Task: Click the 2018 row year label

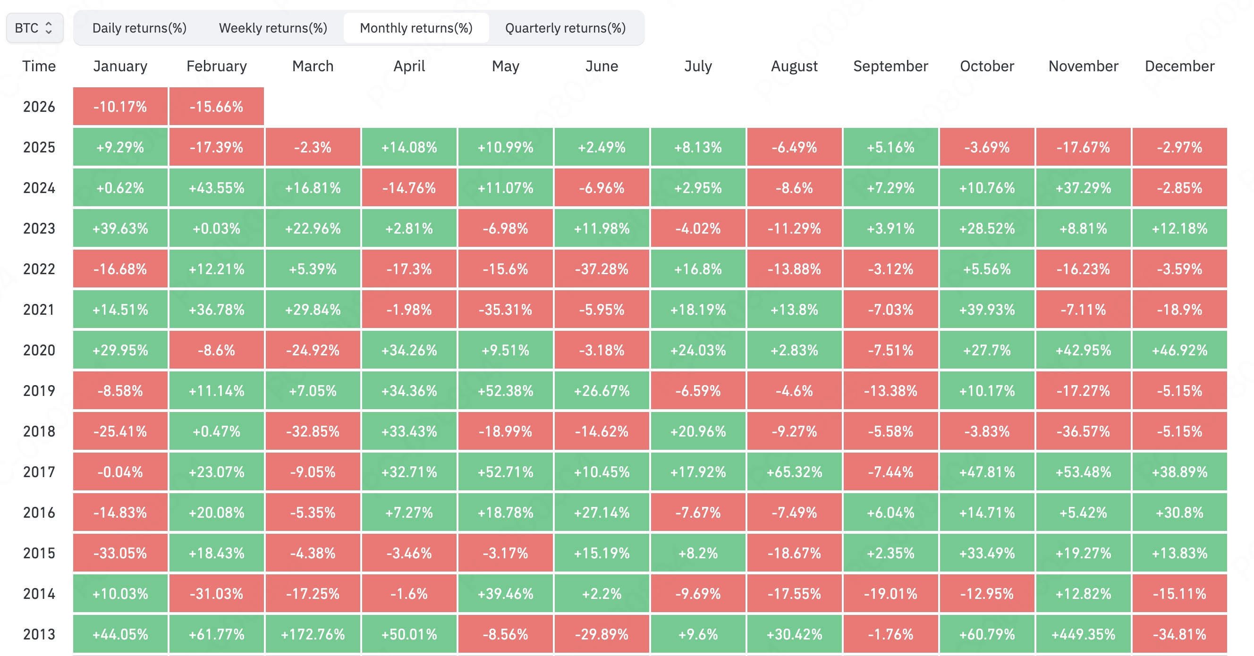Action: click(x=39, y=432)
